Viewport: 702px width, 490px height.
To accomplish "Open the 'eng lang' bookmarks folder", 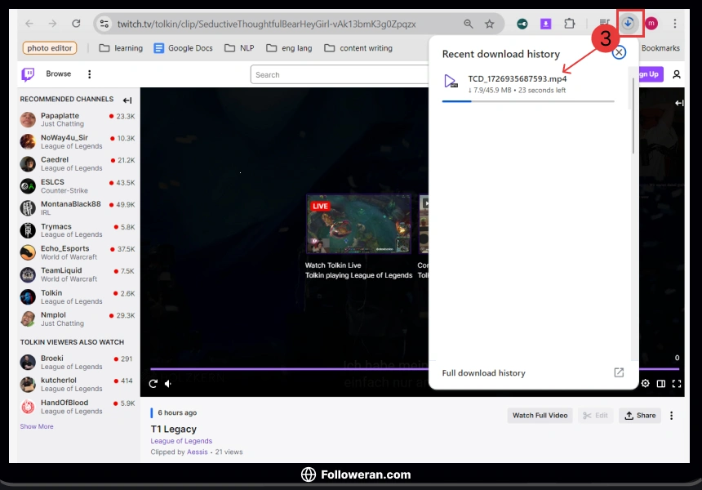I will 290,48.
